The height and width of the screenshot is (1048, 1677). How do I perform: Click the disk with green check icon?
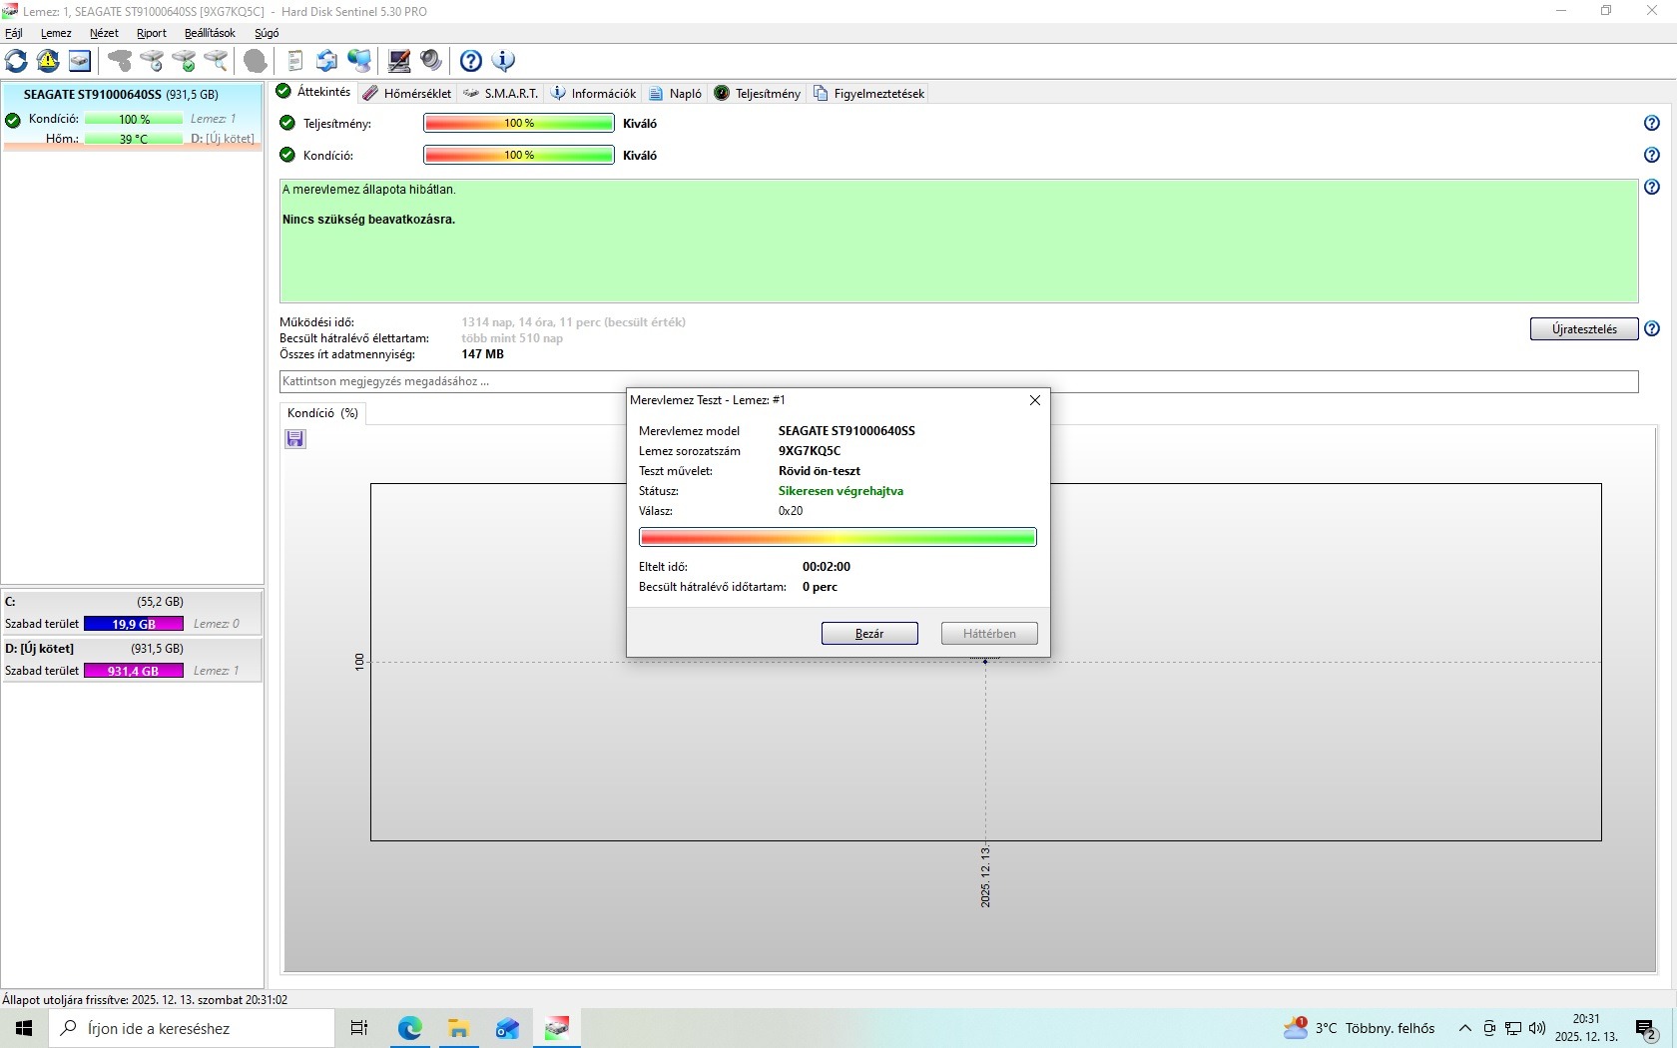point(184,61)
